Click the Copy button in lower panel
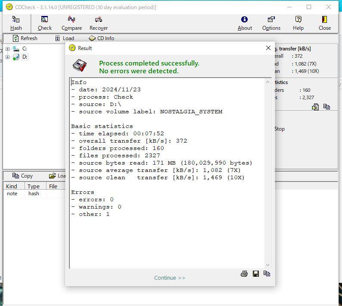The height and width of the screenshot is (306, 342). (22, 176)
